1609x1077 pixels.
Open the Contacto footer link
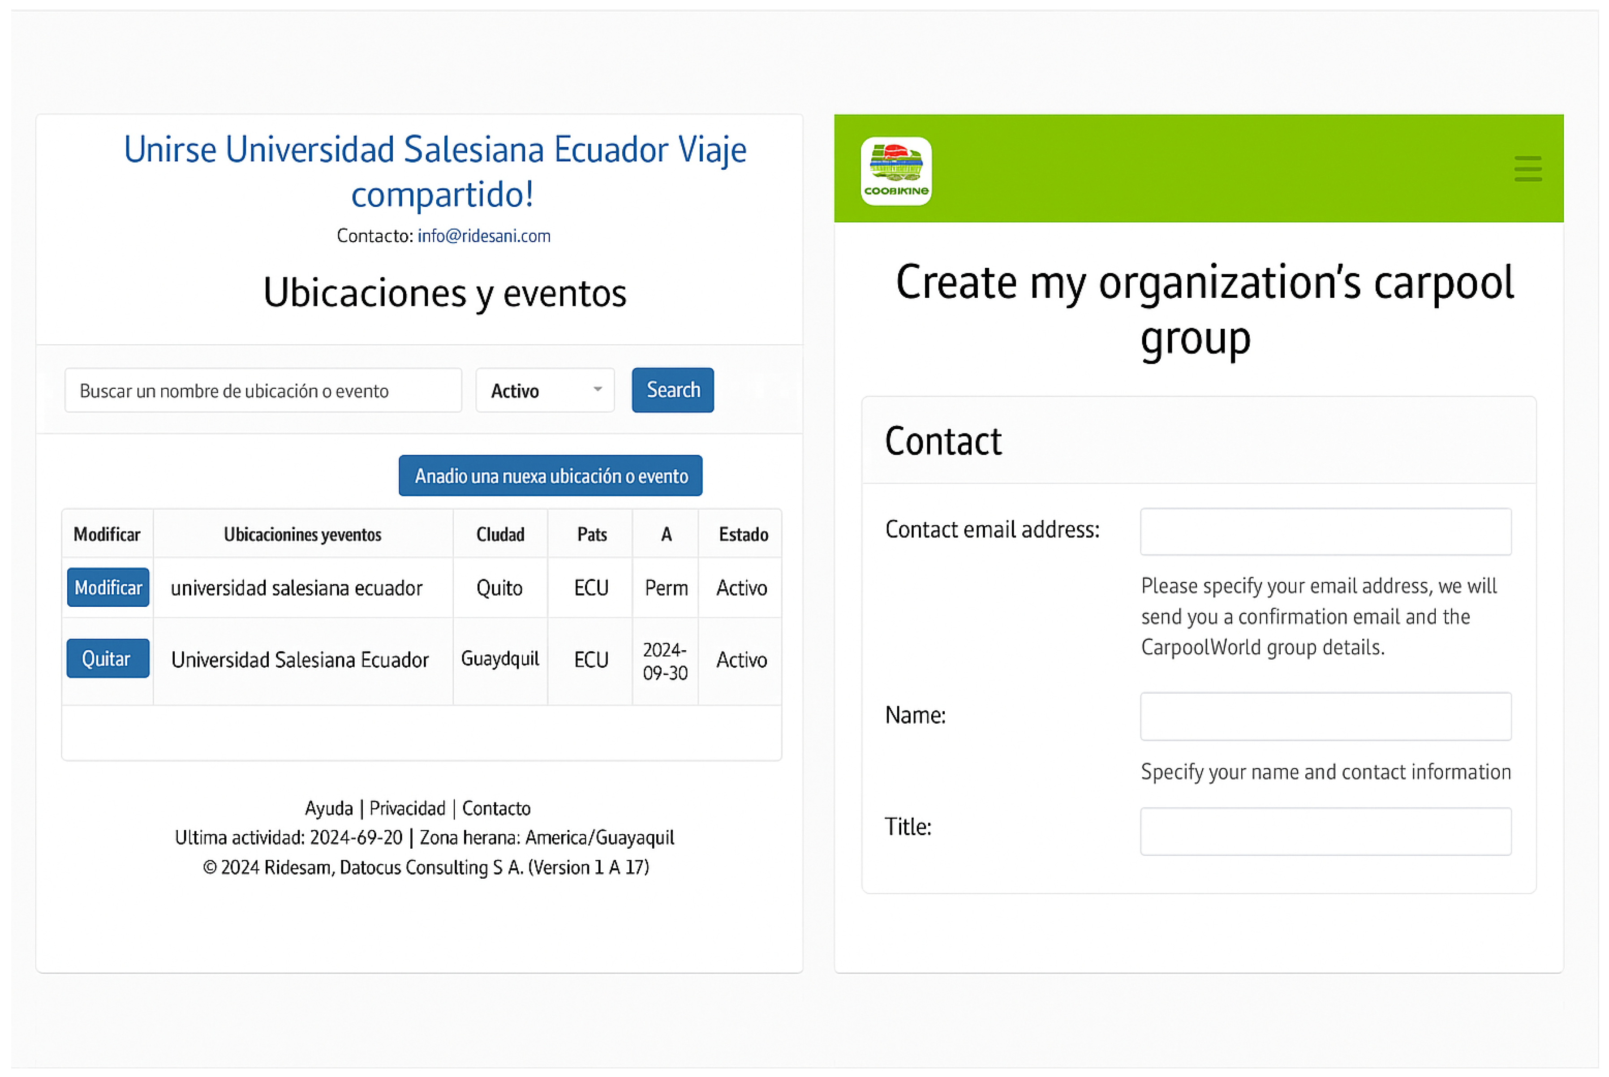496,808
